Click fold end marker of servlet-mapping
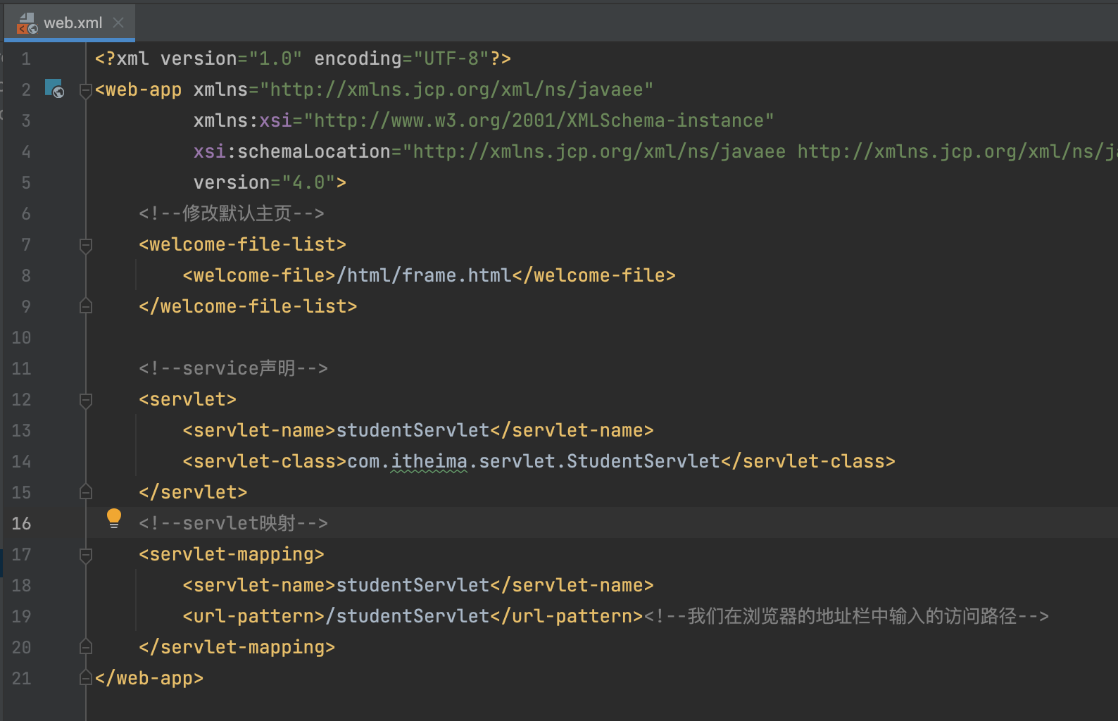 pos(86,647)
